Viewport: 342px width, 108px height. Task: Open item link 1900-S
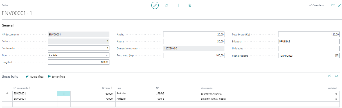[160, 99]
